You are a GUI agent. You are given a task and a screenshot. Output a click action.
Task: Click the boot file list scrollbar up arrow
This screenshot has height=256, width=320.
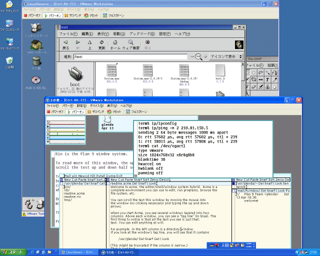242,64
